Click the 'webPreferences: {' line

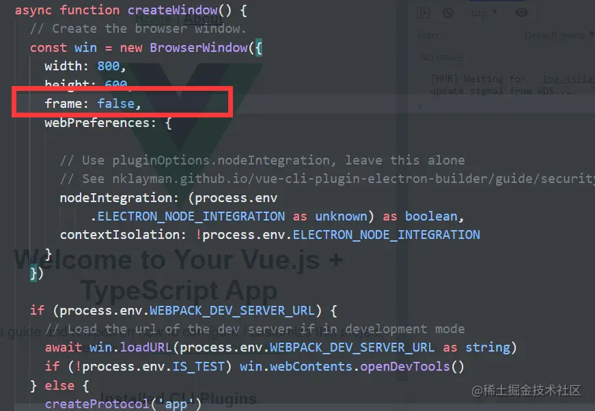coord(108,123)
